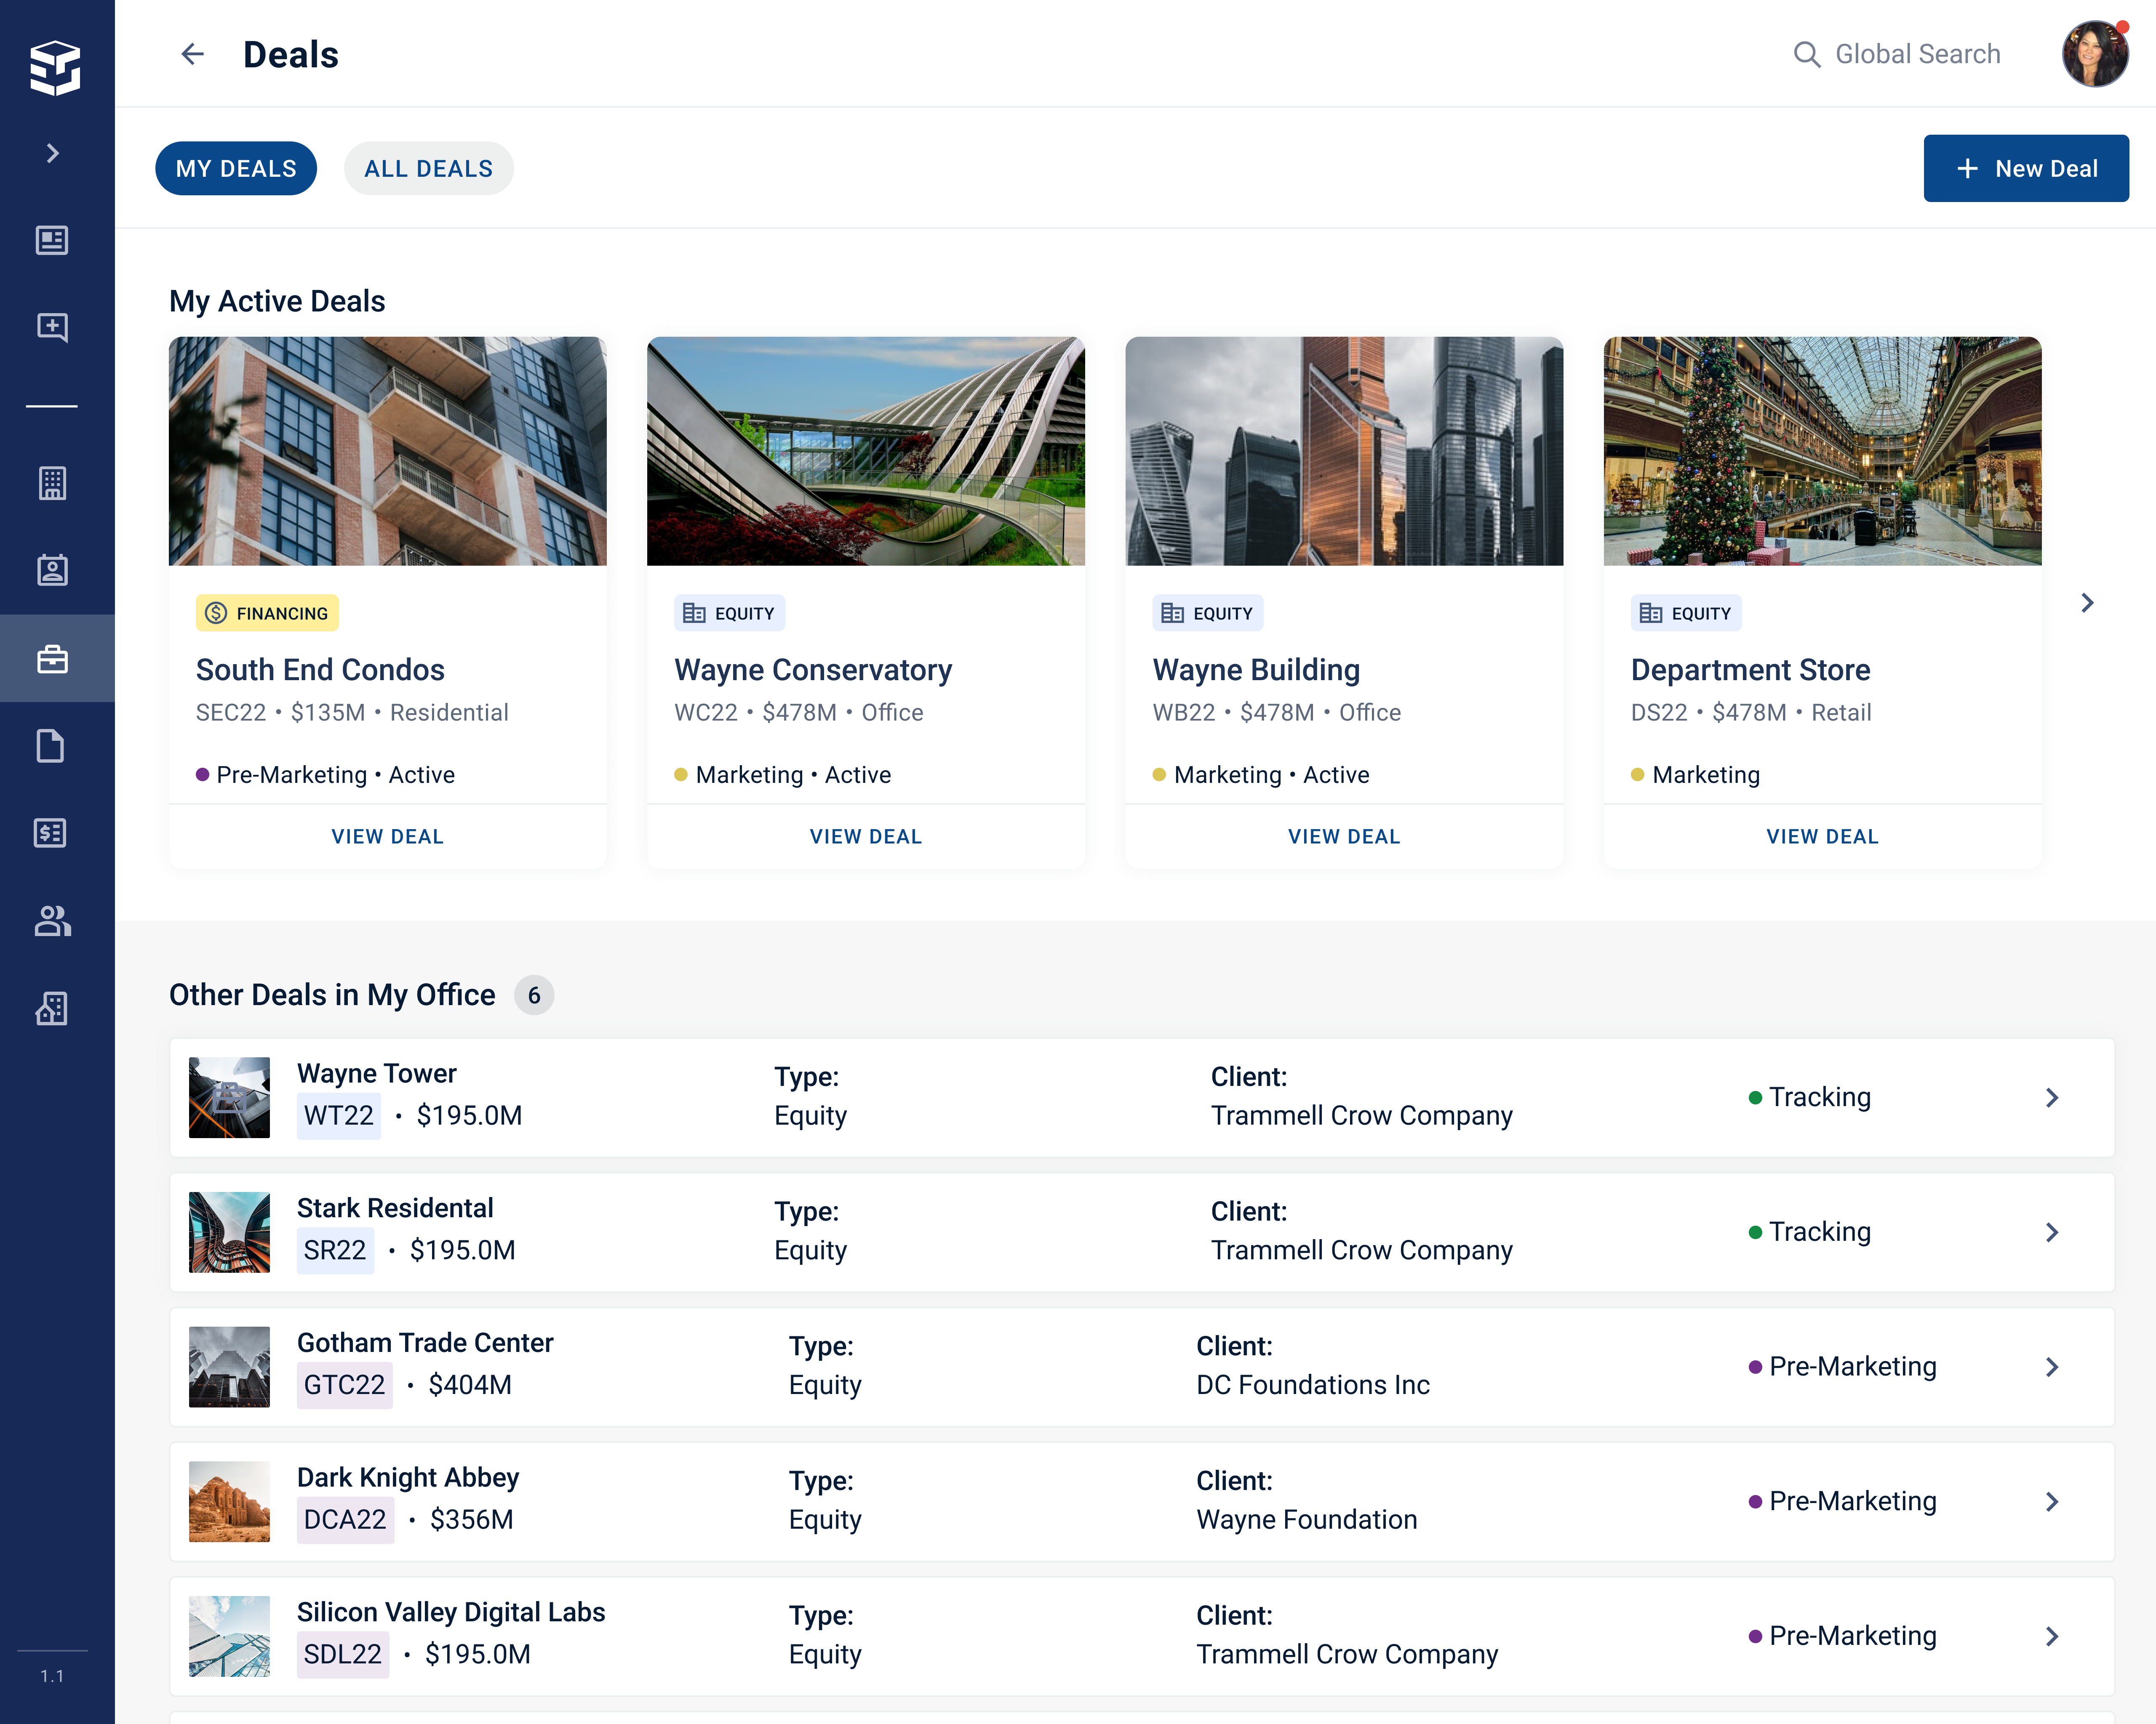The width and height of the screenshot is (2156, 1724).
Task: Expand the Wayne Tower deal row
Action: pos(2051,1097)
